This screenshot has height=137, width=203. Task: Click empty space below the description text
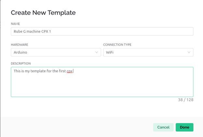click(x=102, y=88)
